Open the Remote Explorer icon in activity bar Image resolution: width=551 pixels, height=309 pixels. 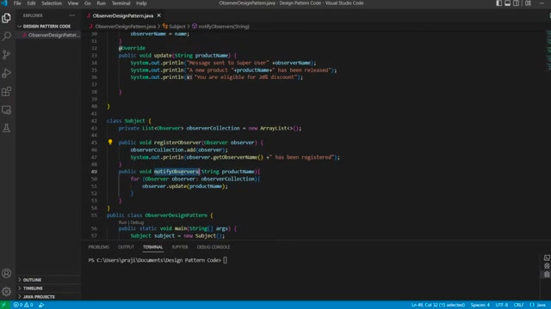pyautogui.click(x=6, y=110)
